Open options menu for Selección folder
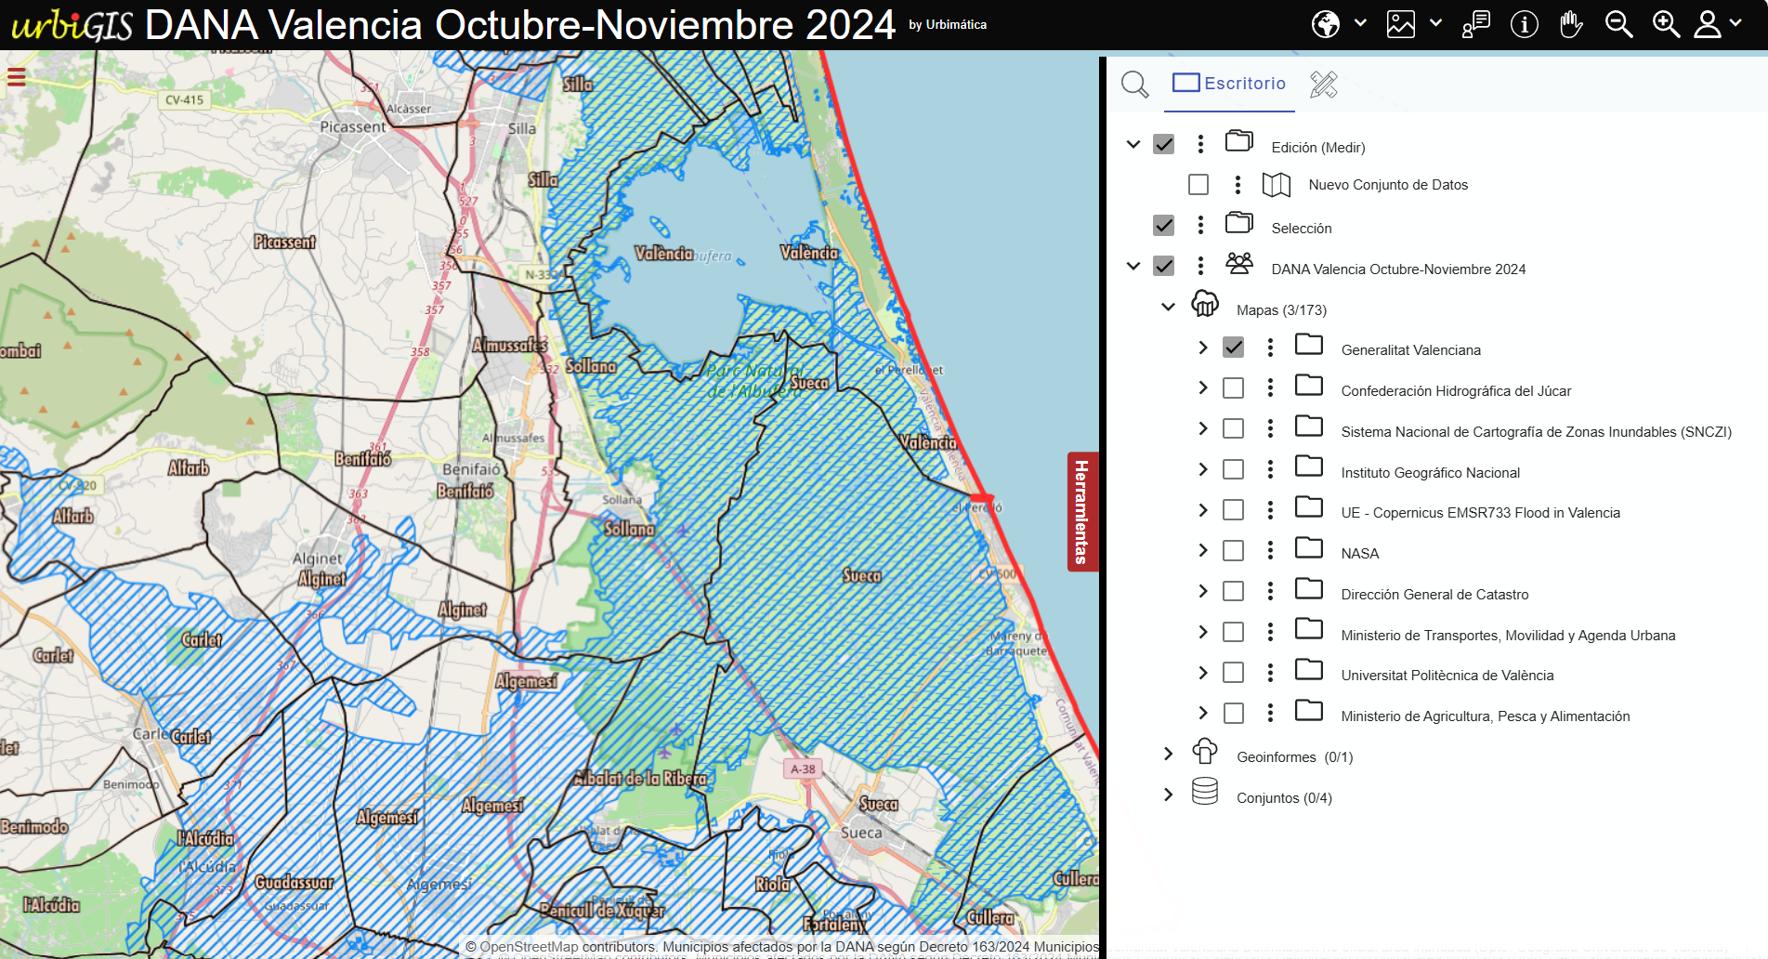 (x=1200, y=225)
